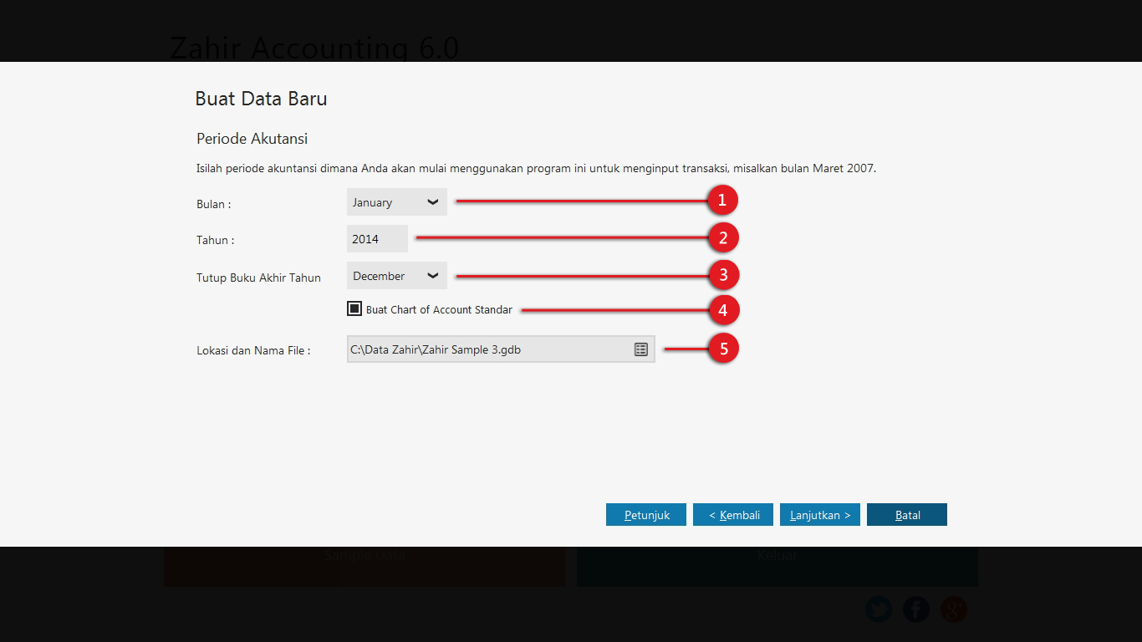Open the Bulan month dropdown
This screenshot has width=1142, height=642.
396,202
